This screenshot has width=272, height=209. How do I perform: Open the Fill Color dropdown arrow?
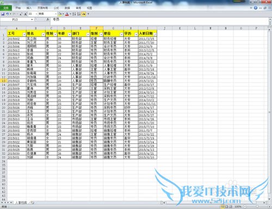pos(63,14)
